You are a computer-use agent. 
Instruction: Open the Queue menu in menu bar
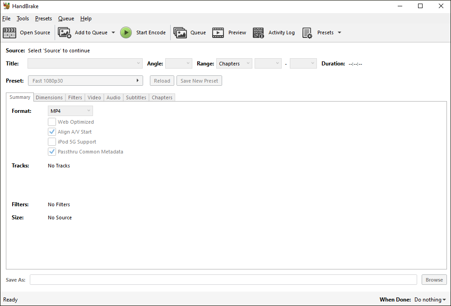click(x=66, y=19)
